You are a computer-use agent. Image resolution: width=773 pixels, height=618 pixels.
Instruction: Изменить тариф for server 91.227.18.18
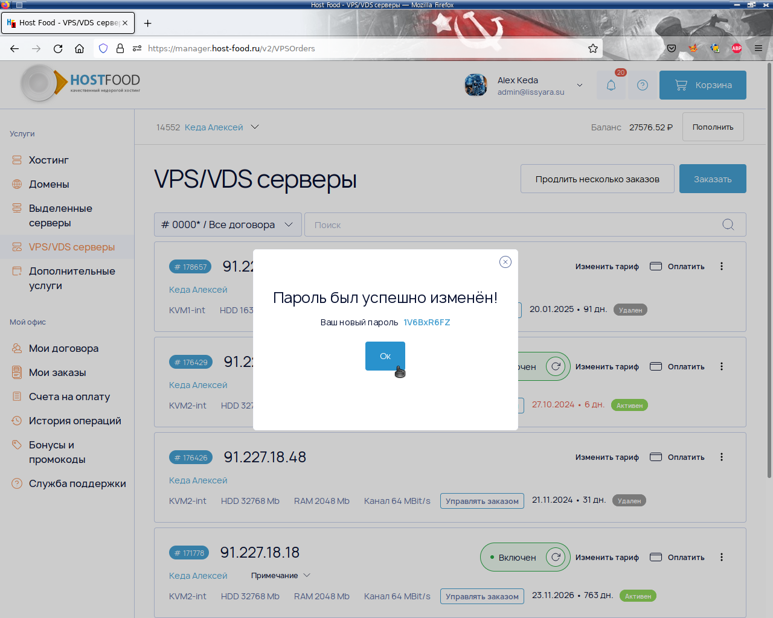[x=607, y=557]
